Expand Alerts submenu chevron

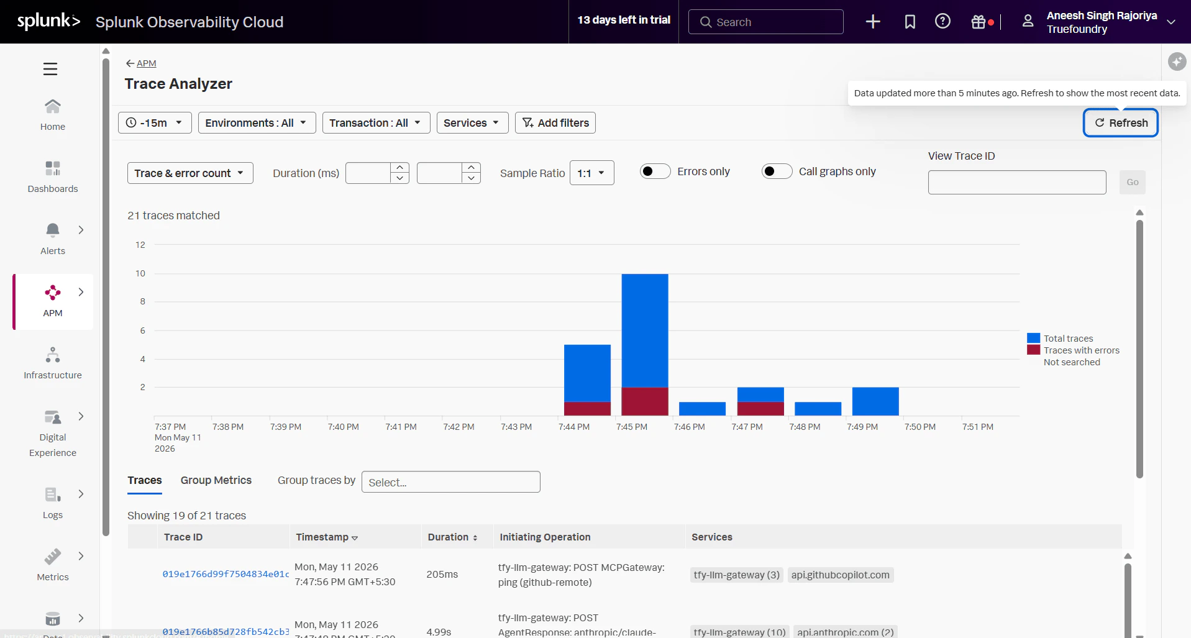coord(81,230)
